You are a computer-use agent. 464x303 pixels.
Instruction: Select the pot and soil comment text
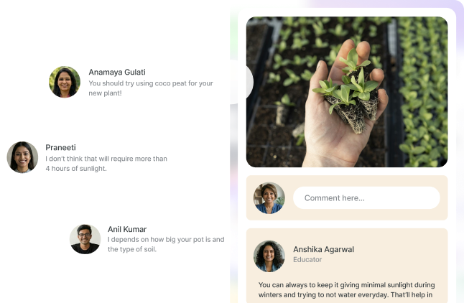click(166, 244)
